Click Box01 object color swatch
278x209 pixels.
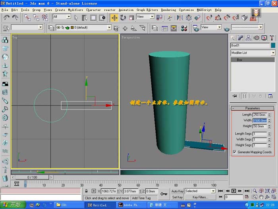(273, 45)
